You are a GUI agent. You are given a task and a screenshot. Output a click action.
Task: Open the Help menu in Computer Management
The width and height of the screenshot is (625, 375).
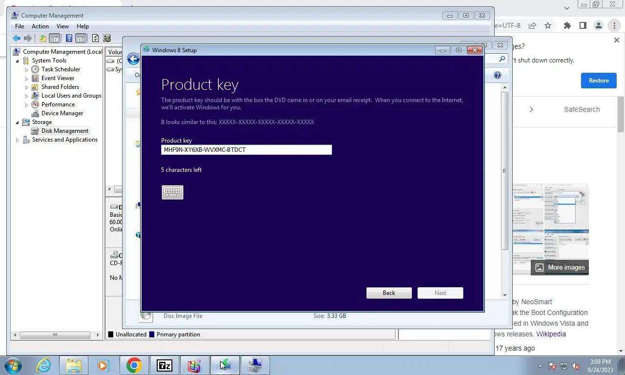pos(83,26)
